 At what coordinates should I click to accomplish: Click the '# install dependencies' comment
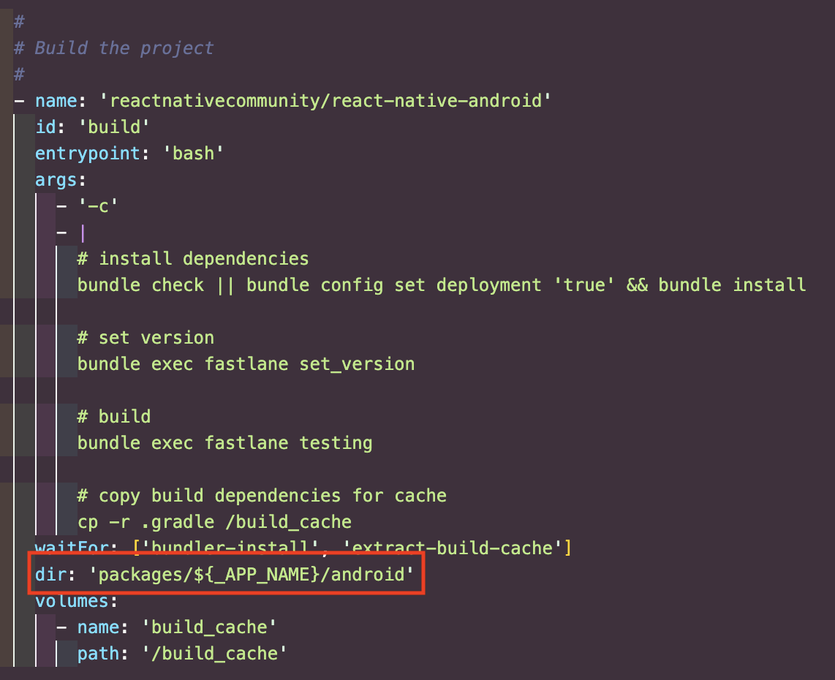click(x=193, y=258)
